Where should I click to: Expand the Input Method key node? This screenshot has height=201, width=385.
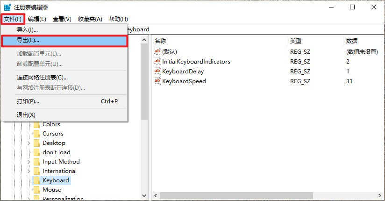[x=29, y=162]
